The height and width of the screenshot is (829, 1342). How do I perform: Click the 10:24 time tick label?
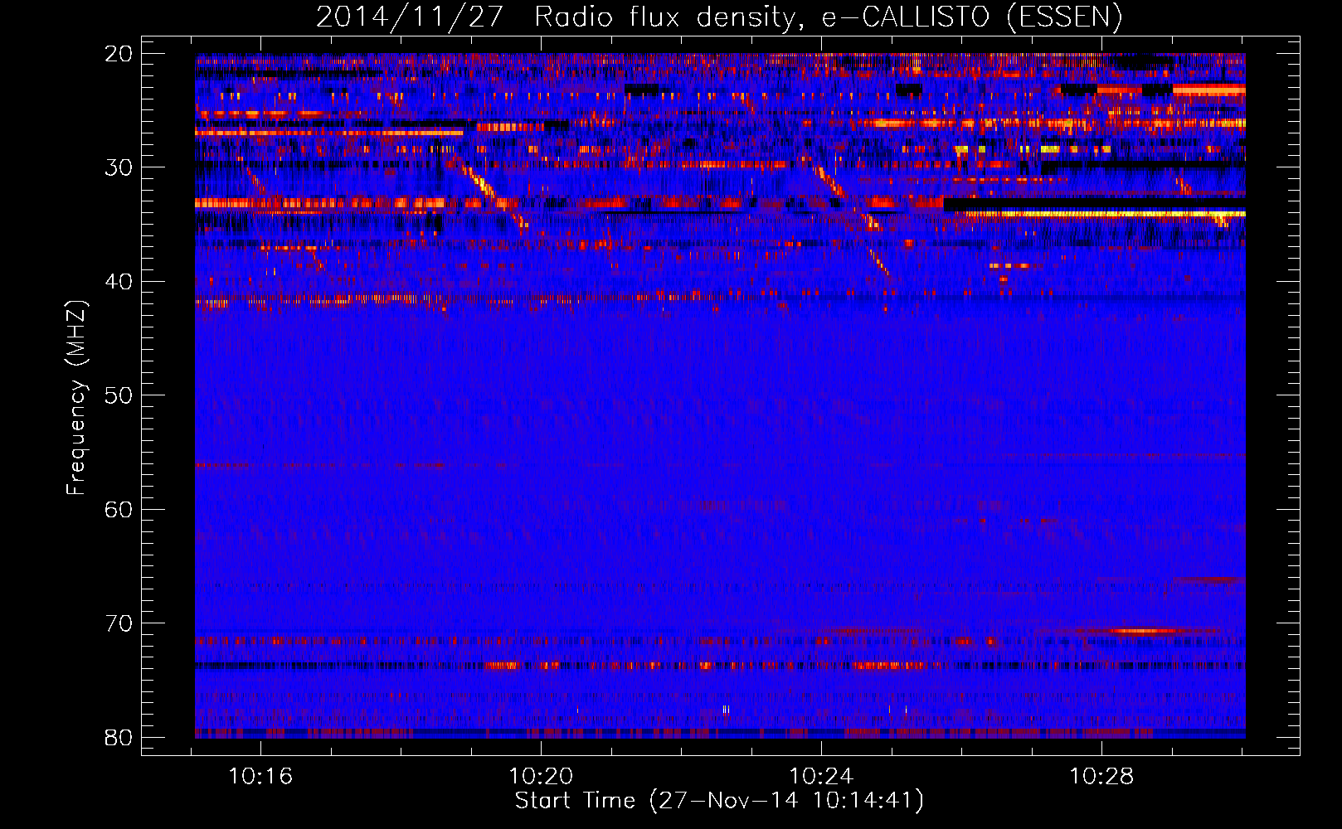pos(821,777)
